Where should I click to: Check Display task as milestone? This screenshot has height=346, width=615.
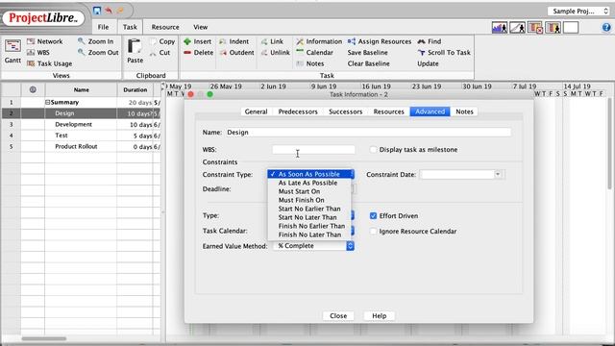click(x=373, y=150)
